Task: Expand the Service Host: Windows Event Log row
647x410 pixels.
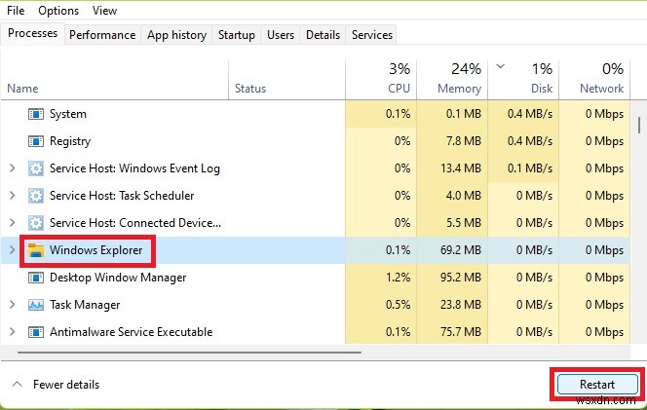Action: tap(12, 168)
